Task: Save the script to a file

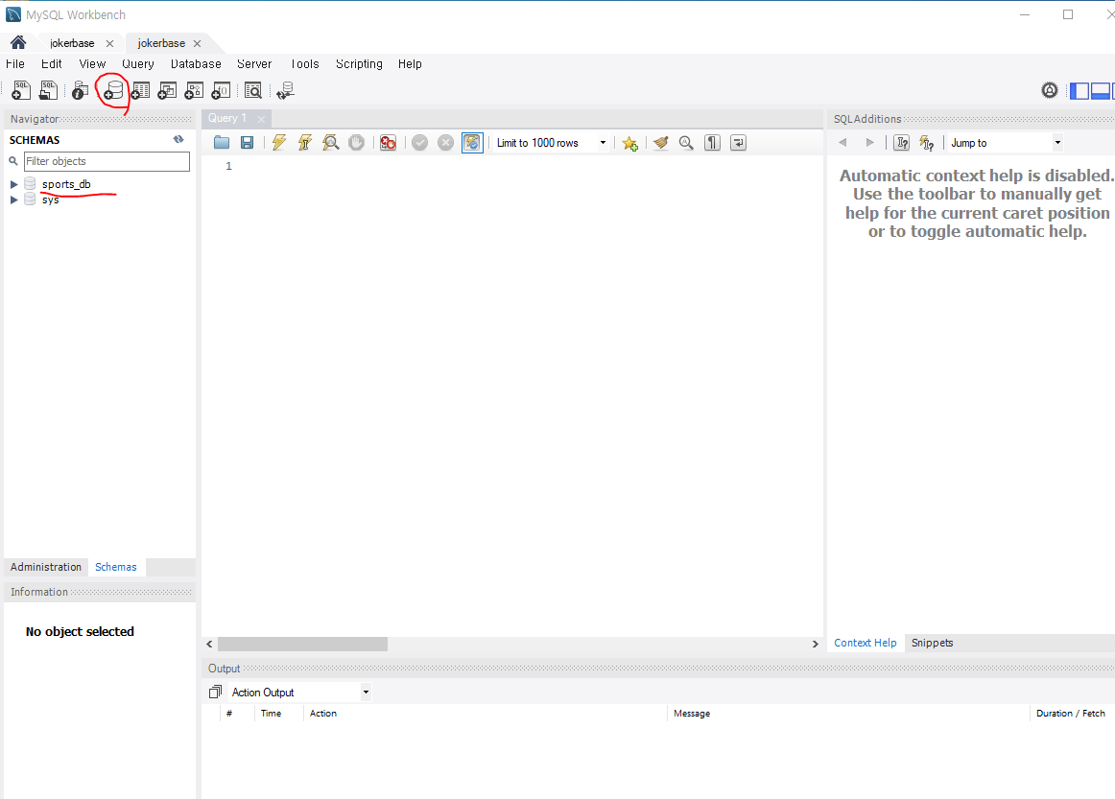Action: (247, 143)
